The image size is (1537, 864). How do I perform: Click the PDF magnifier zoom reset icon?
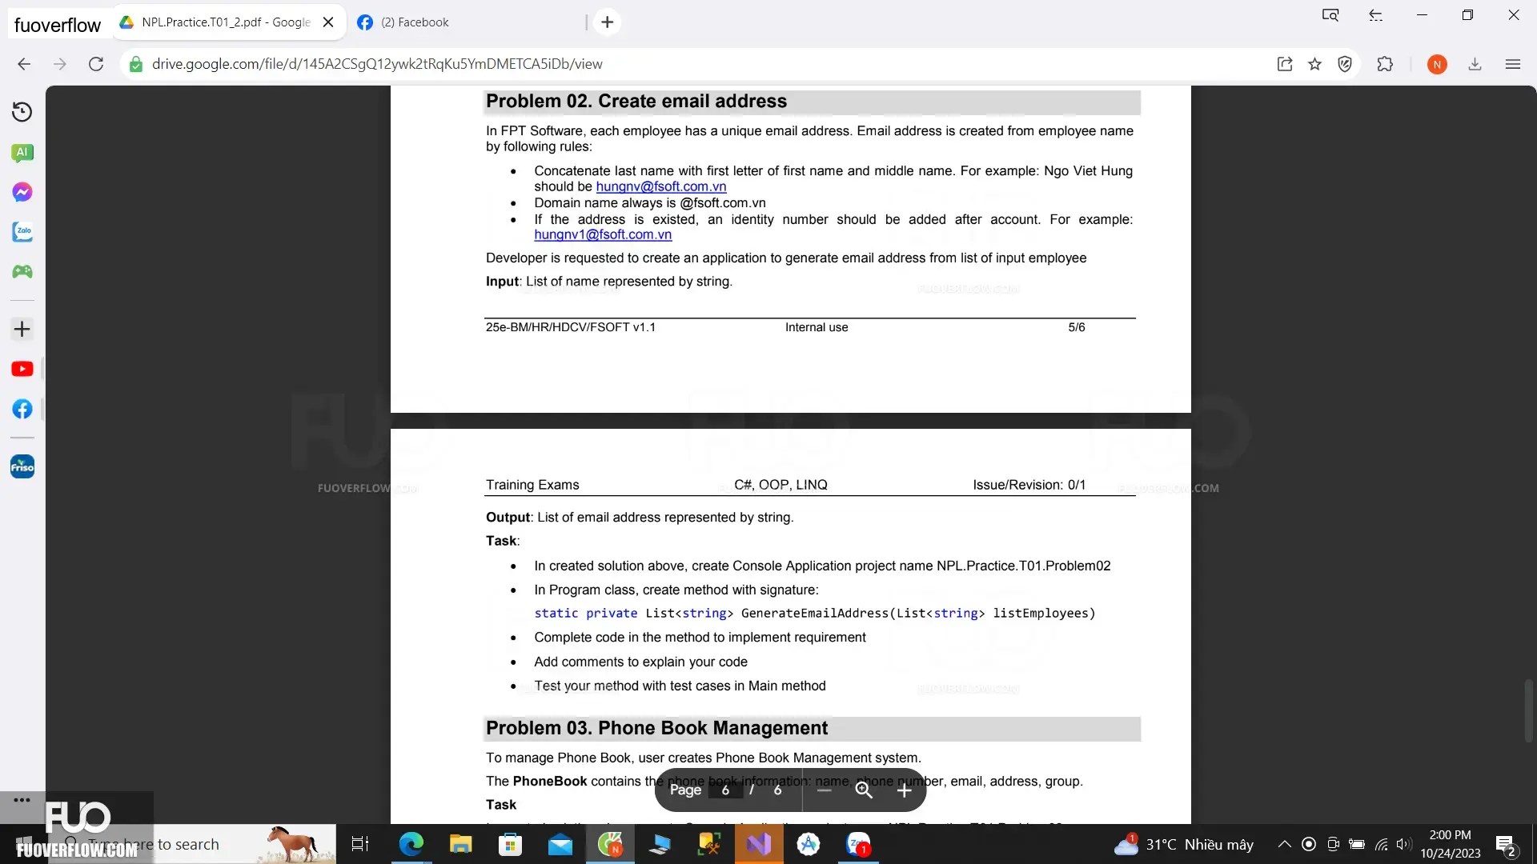tap(864, 790)
